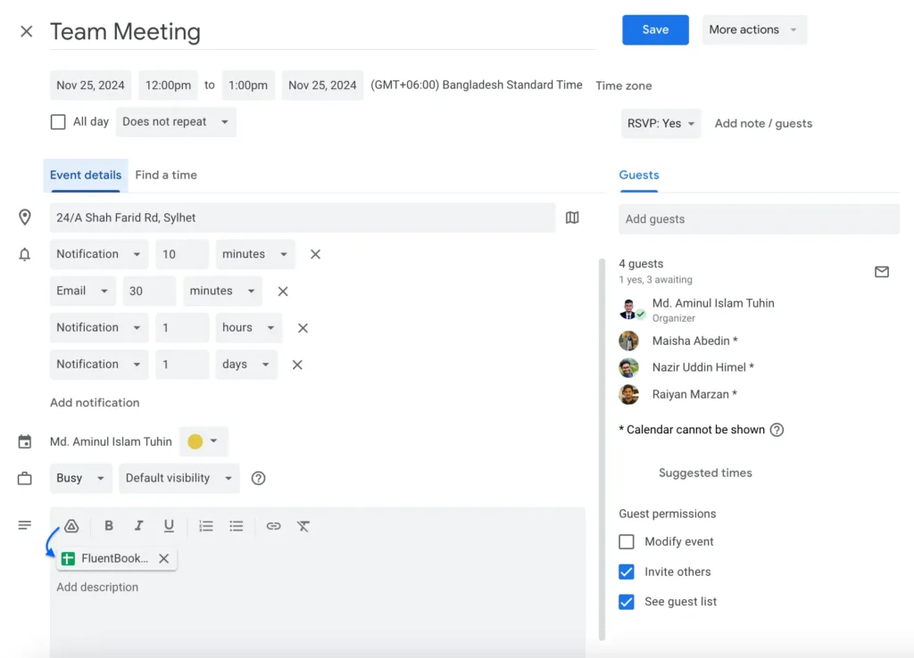914x658 pixels.
Task: Insert a numbered list in description
Action: [206, 526]
